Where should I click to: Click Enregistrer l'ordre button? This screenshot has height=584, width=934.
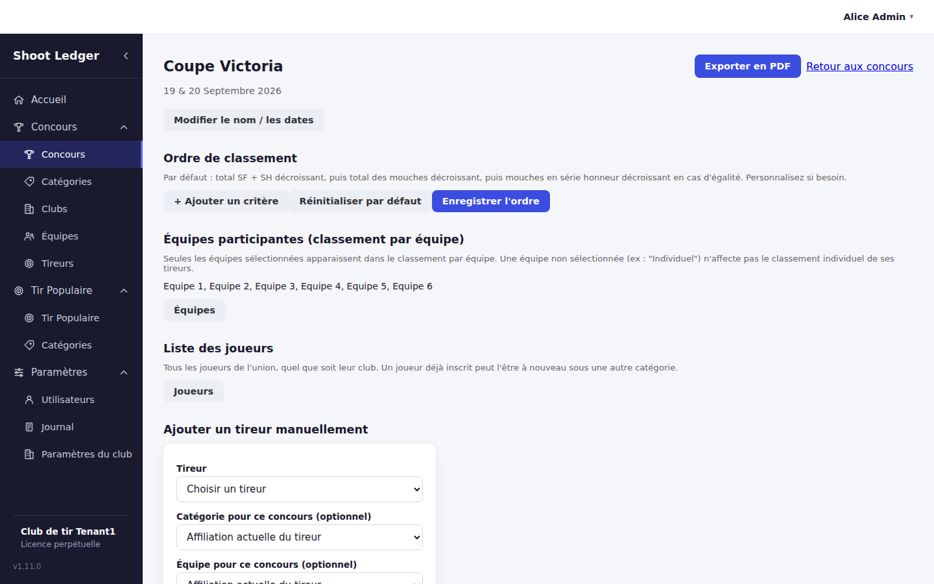[x=491, y=201]
